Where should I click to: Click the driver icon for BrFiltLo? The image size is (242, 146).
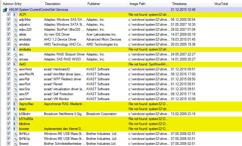(x=15, y=134)
